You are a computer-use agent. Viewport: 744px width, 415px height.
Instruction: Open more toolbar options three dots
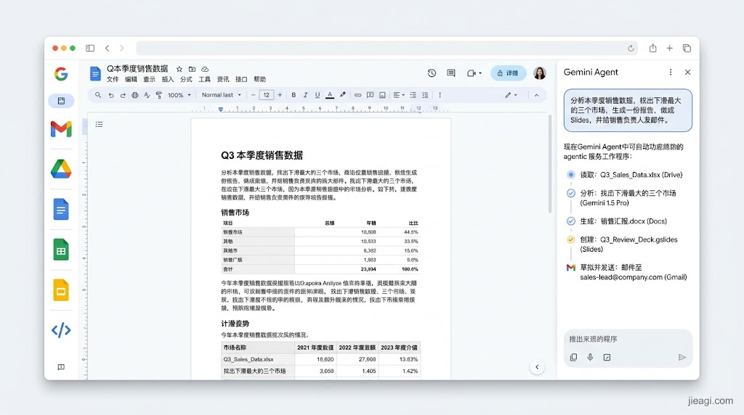[x=440, y=95]
